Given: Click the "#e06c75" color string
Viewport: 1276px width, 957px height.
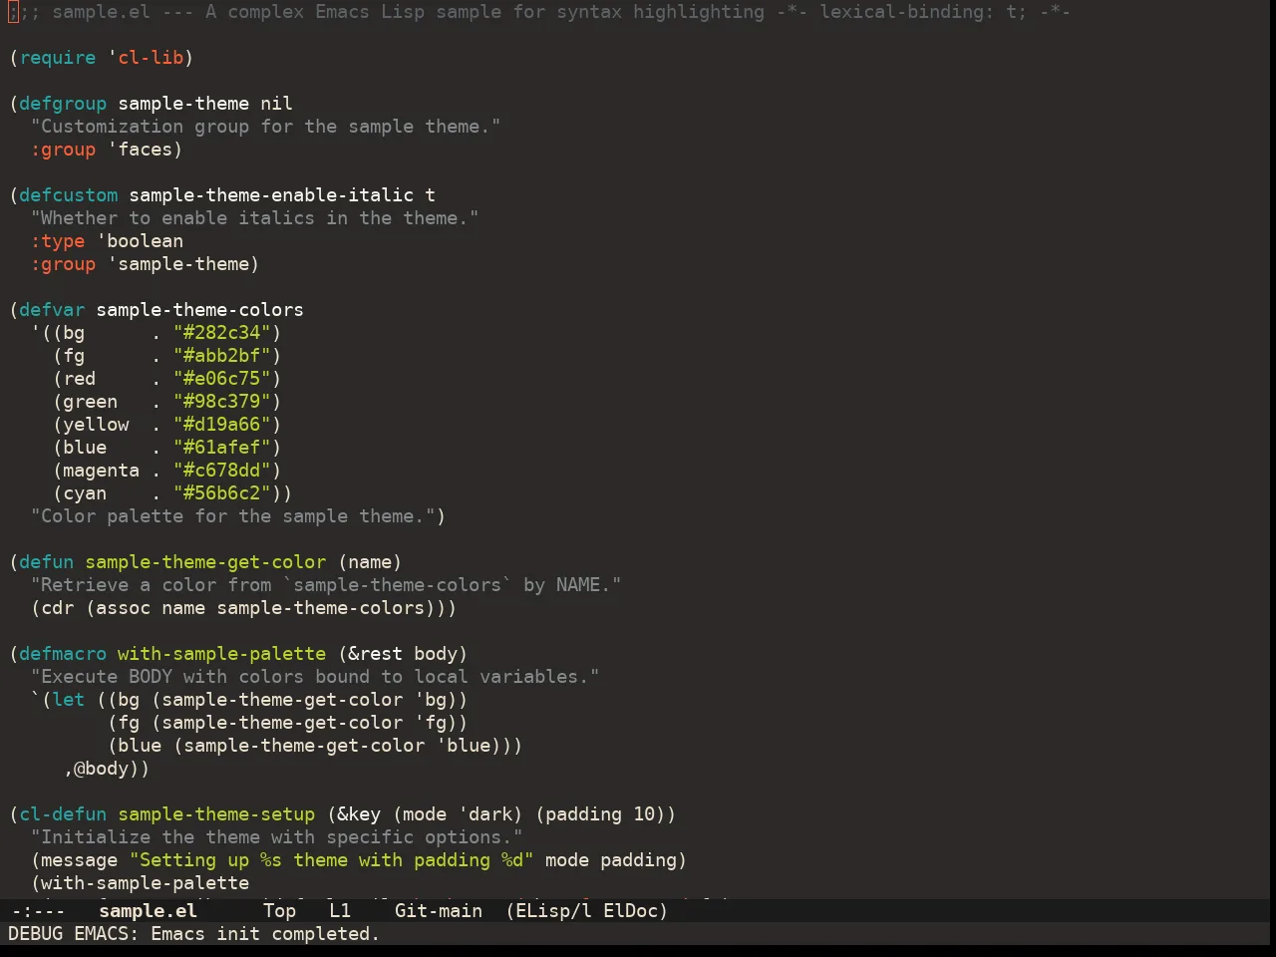Looking at the screenshot, I should 222,379.
